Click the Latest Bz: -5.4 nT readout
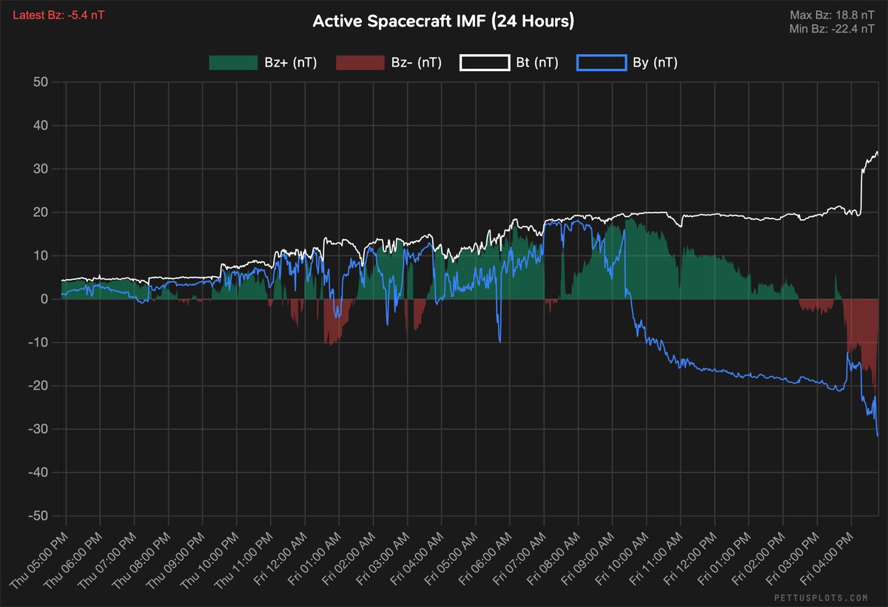 point(58,13)
